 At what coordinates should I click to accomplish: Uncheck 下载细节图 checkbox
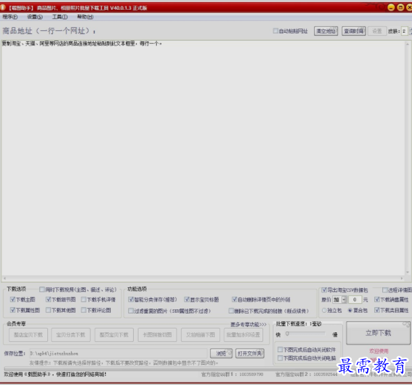[48, 300]
